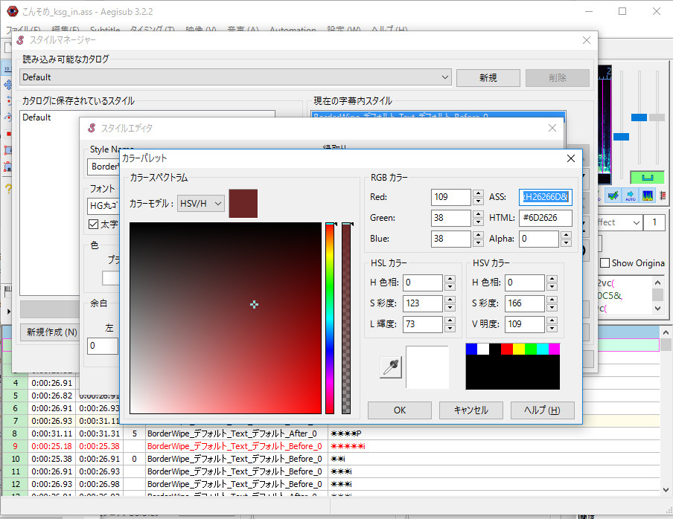
Task: Open the 音声(A) menu
Action: (243, 30)
